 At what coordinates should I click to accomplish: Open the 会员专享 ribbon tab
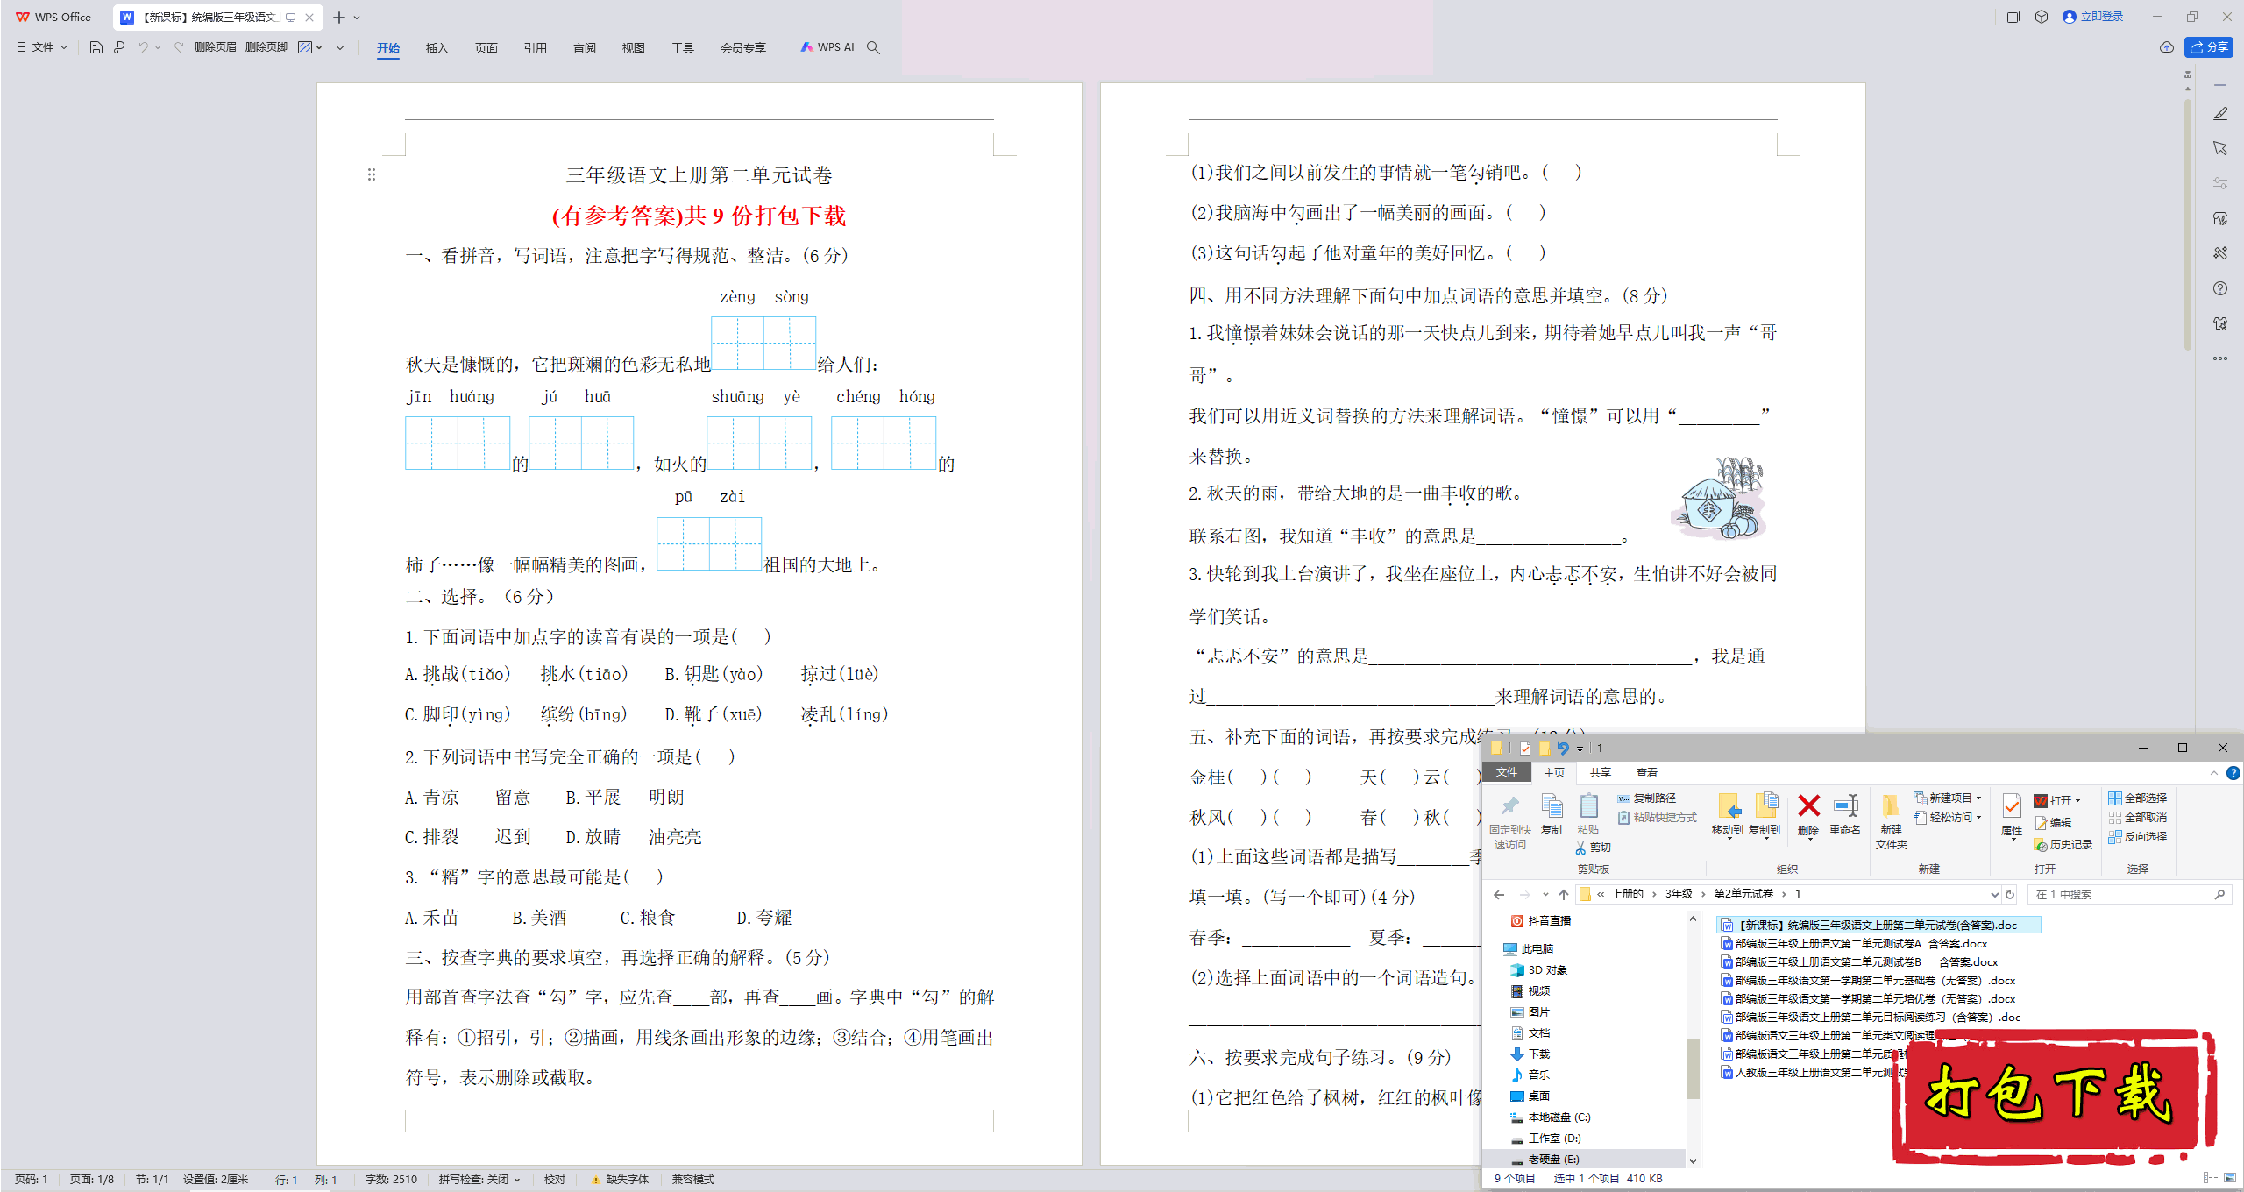[742, 48]
